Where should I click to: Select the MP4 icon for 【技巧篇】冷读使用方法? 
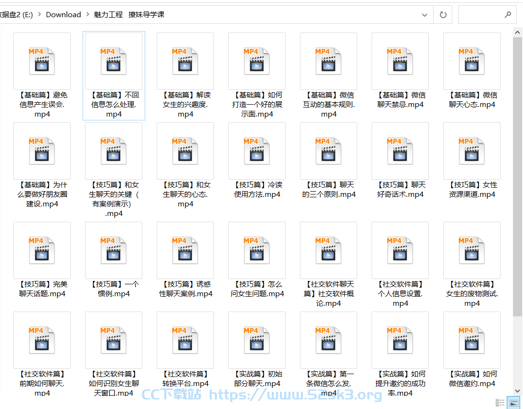257,151
